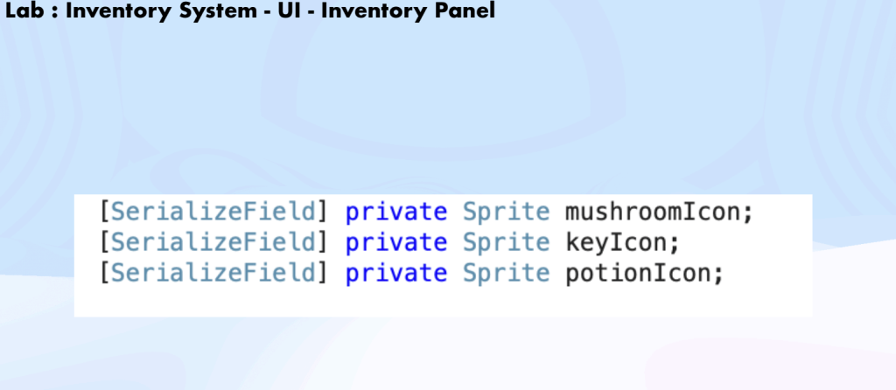Click the opening bracket before first SerializeField
Screen dimensions: 896x390
[106, 212]
